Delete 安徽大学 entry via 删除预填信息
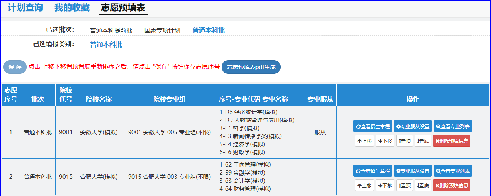This screenshot has width=491, height=196. pos(452,141)
